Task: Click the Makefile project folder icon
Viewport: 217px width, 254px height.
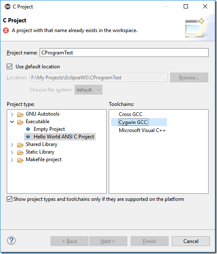Action: tap(20, 160)
